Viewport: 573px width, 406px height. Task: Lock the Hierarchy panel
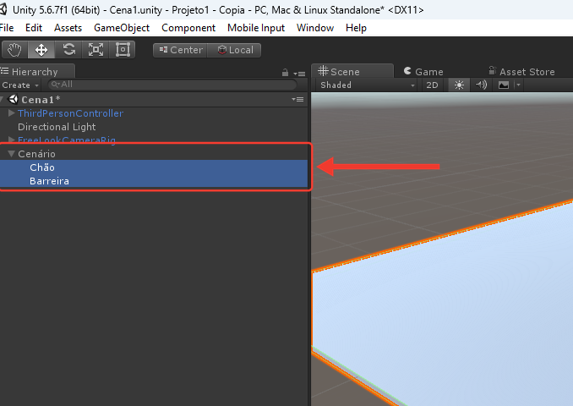[285, 73]
